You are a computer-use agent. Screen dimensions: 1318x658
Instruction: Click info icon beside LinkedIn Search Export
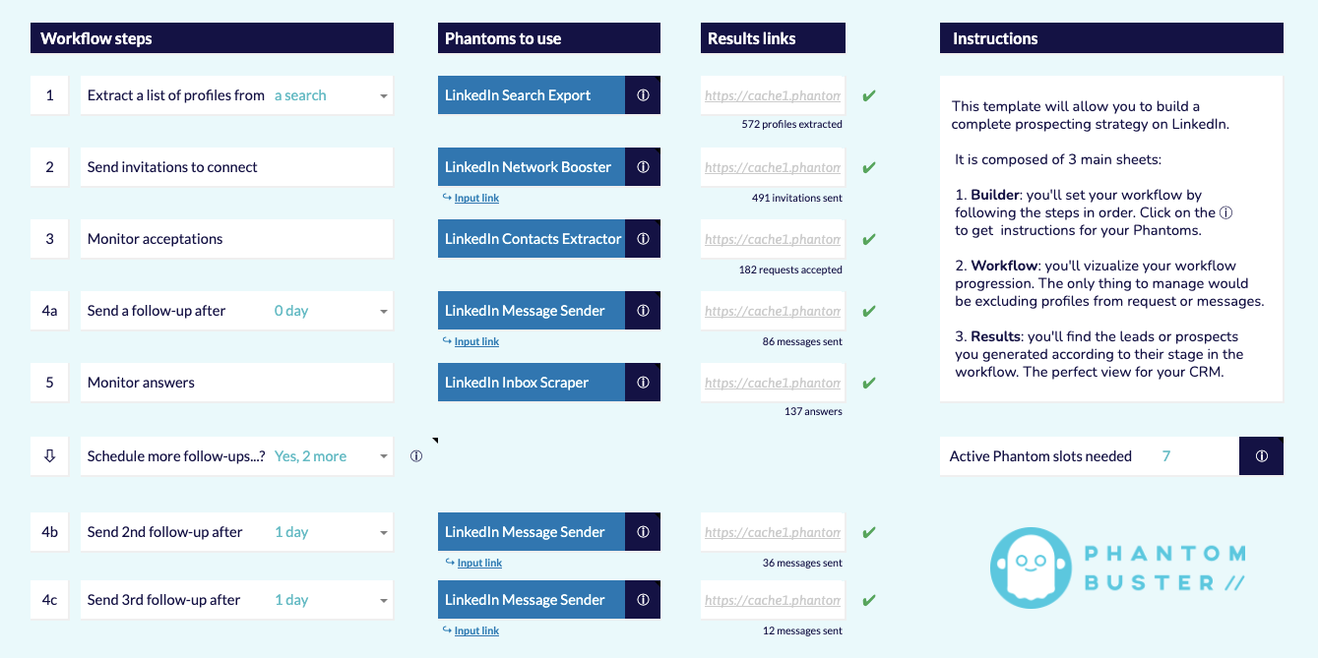(x=643, y=95)
